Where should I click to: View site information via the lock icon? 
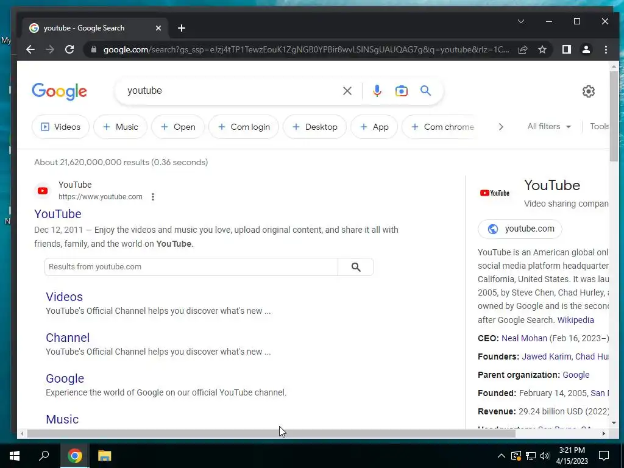point(94,49)
